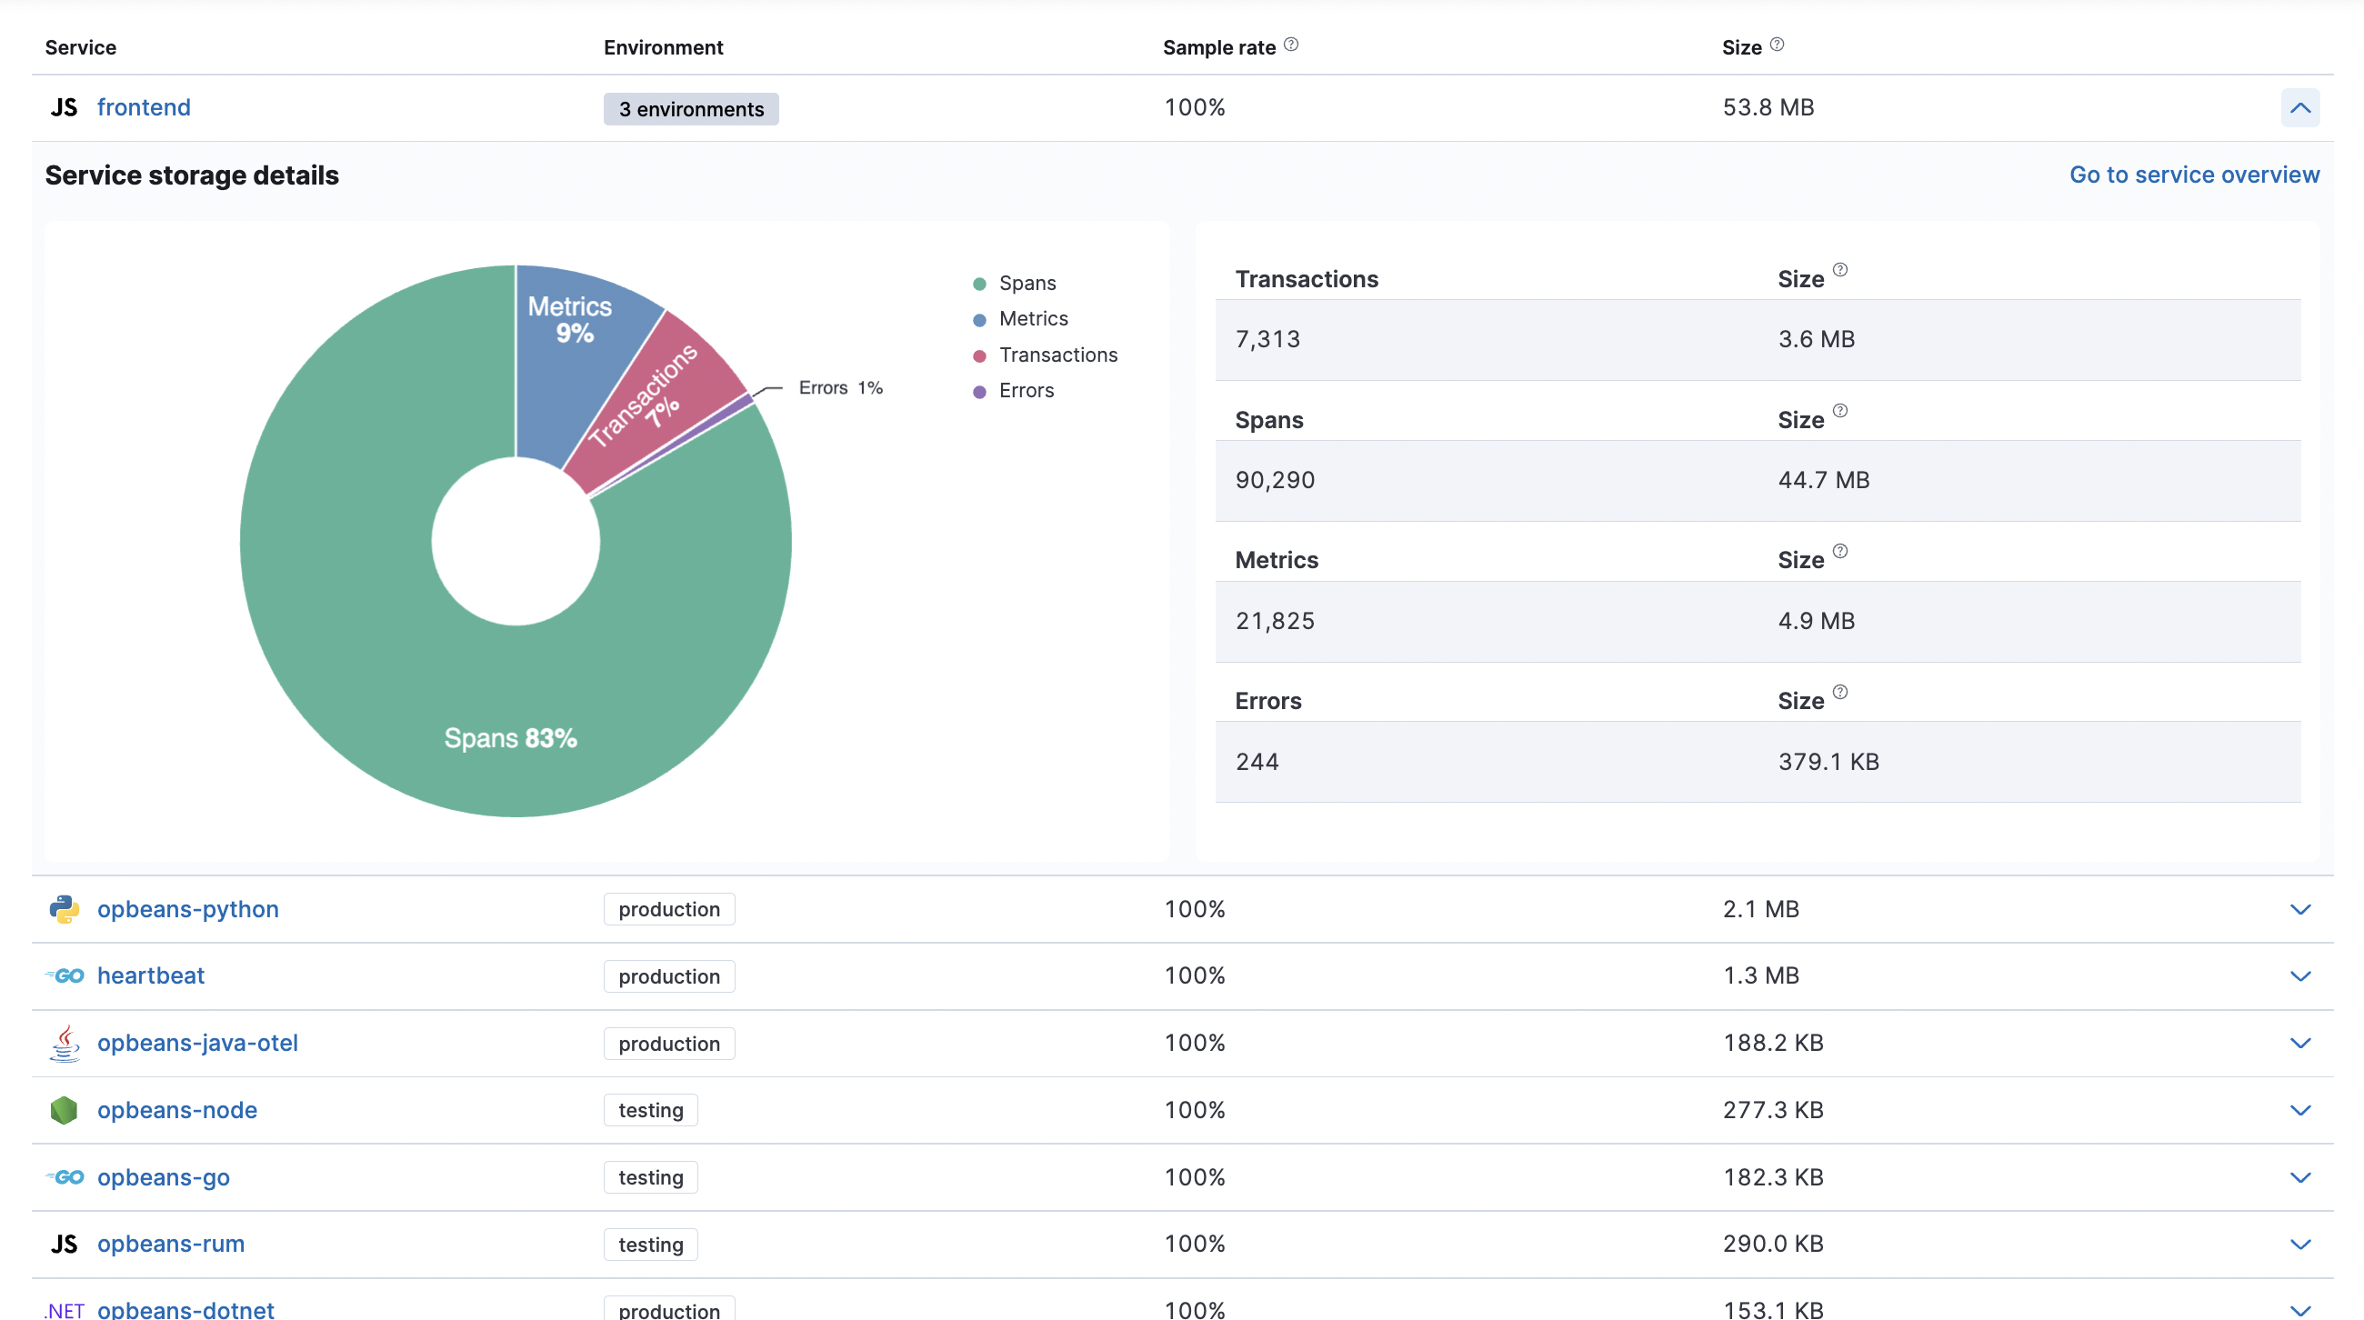
Task: Expand the opbeans-node service details
Action: [x=2300, y=1109]
